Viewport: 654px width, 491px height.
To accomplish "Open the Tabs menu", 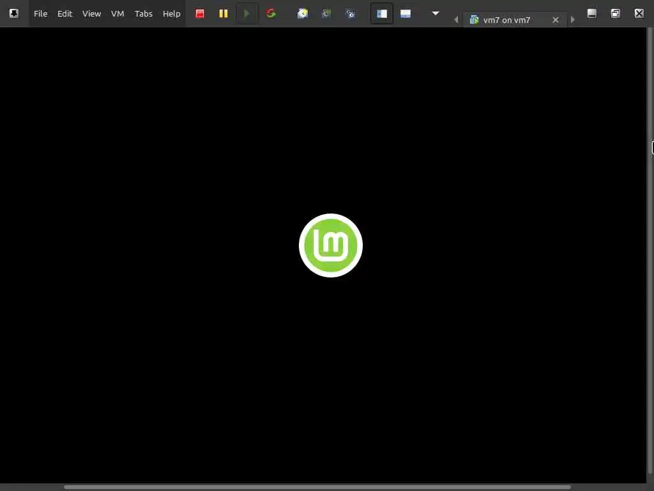I will (144, 14).
